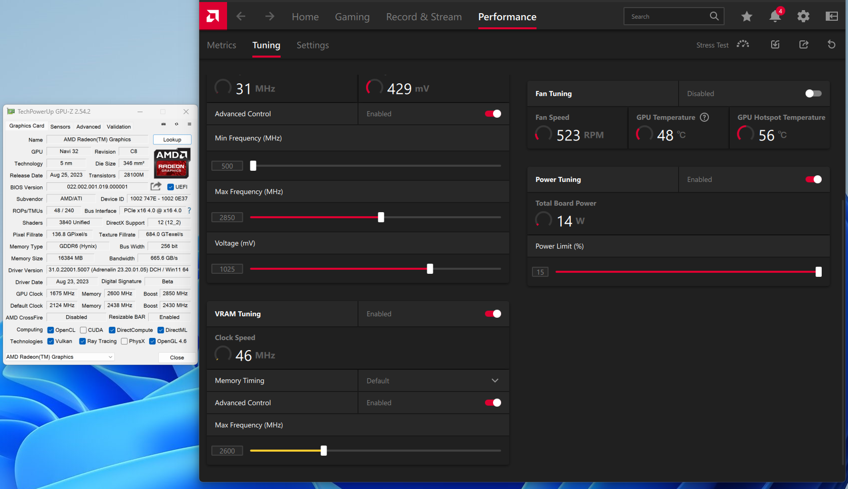Enable Fan Tuning toggle
This screenshot has width=848, height=489.
coord(813,93)
